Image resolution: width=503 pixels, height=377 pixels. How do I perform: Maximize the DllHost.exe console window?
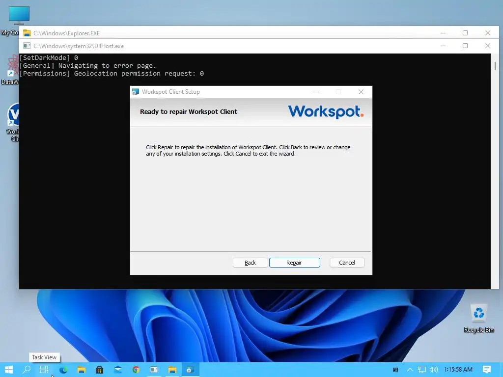tap(465, 46)
